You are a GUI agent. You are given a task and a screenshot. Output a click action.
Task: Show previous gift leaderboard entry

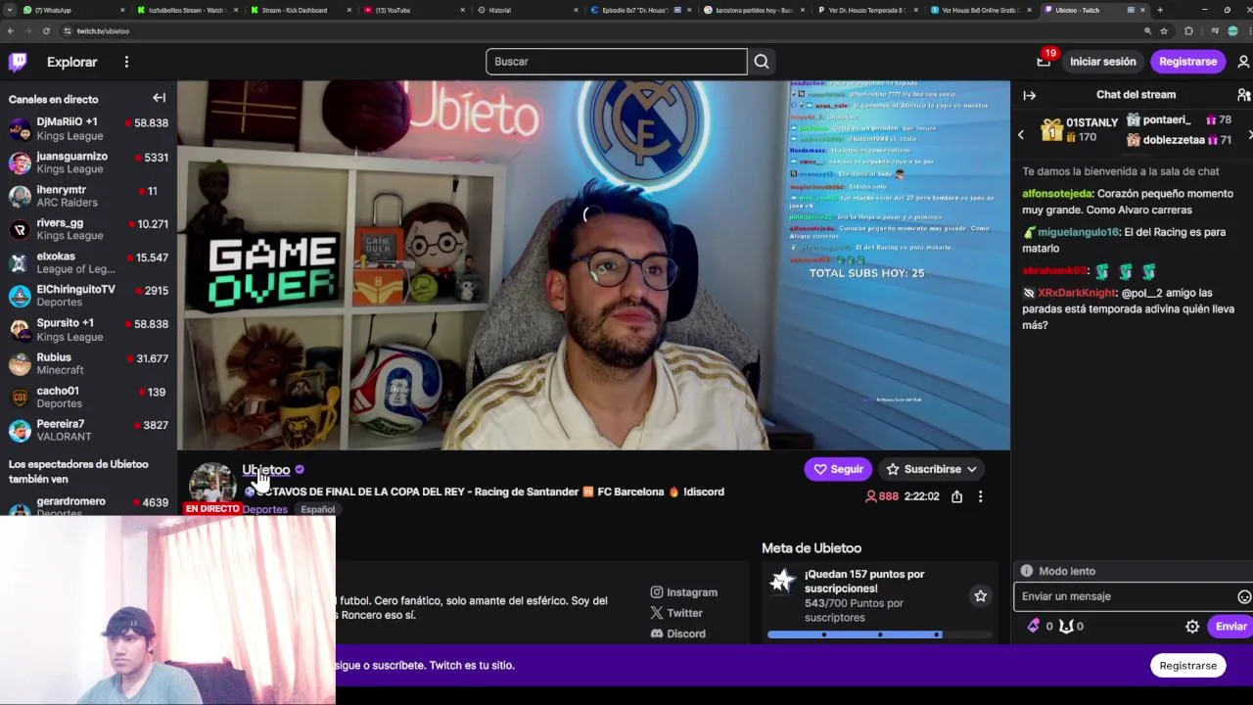tap(1021, 135)
